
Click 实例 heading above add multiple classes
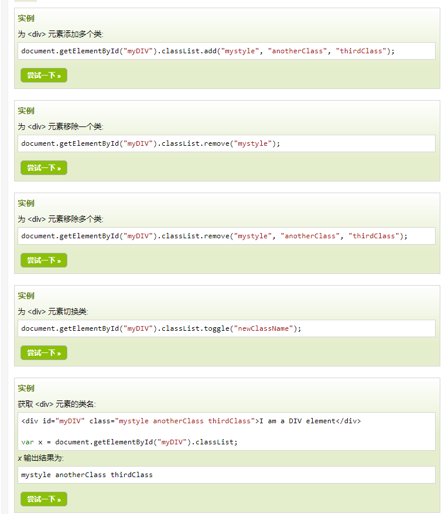pyautogui.click(x=26, y=18)
